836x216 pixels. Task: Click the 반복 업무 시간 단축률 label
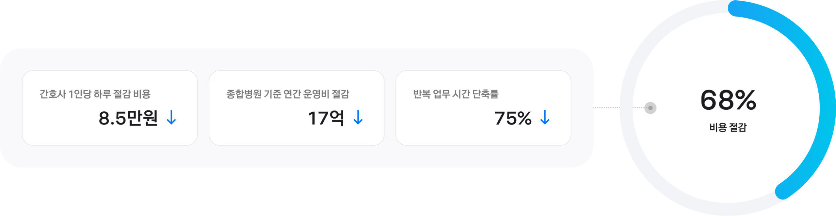(456, 94)
